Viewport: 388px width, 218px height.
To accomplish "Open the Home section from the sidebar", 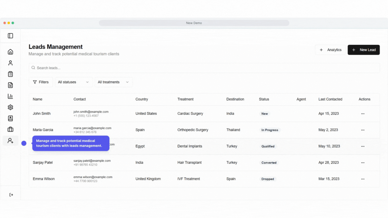I will tap(10, 51).
